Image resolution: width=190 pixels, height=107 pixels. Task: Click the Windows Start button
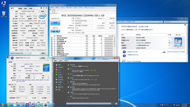[x=3, y=105]
